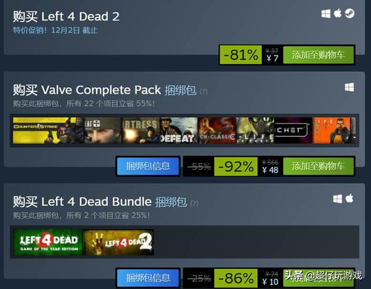This screenshot has width=371, height=289.
Task: Select the Counter-Strike thumbnail in the pack
Action: pyautogui.click(x=48, y=131)
